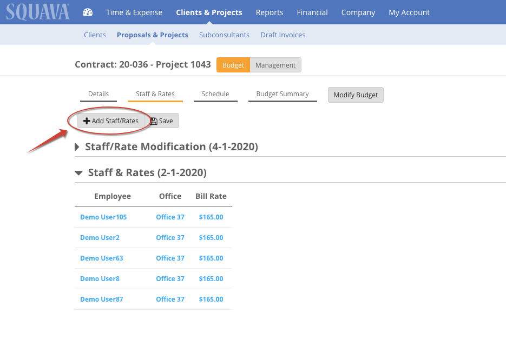Screen dimensions: 506x340
Task: Click the Office 37 link for Demo User8
Action: click(x=170, y=278)
